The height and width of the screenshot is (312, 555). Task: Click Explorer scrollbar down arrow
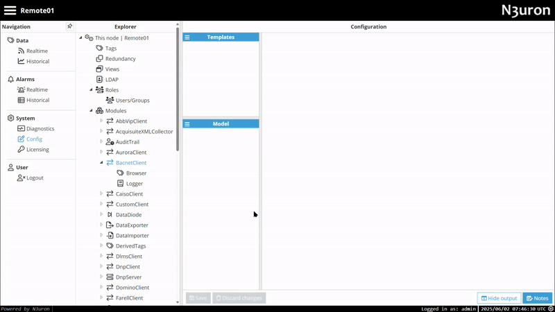178,302
